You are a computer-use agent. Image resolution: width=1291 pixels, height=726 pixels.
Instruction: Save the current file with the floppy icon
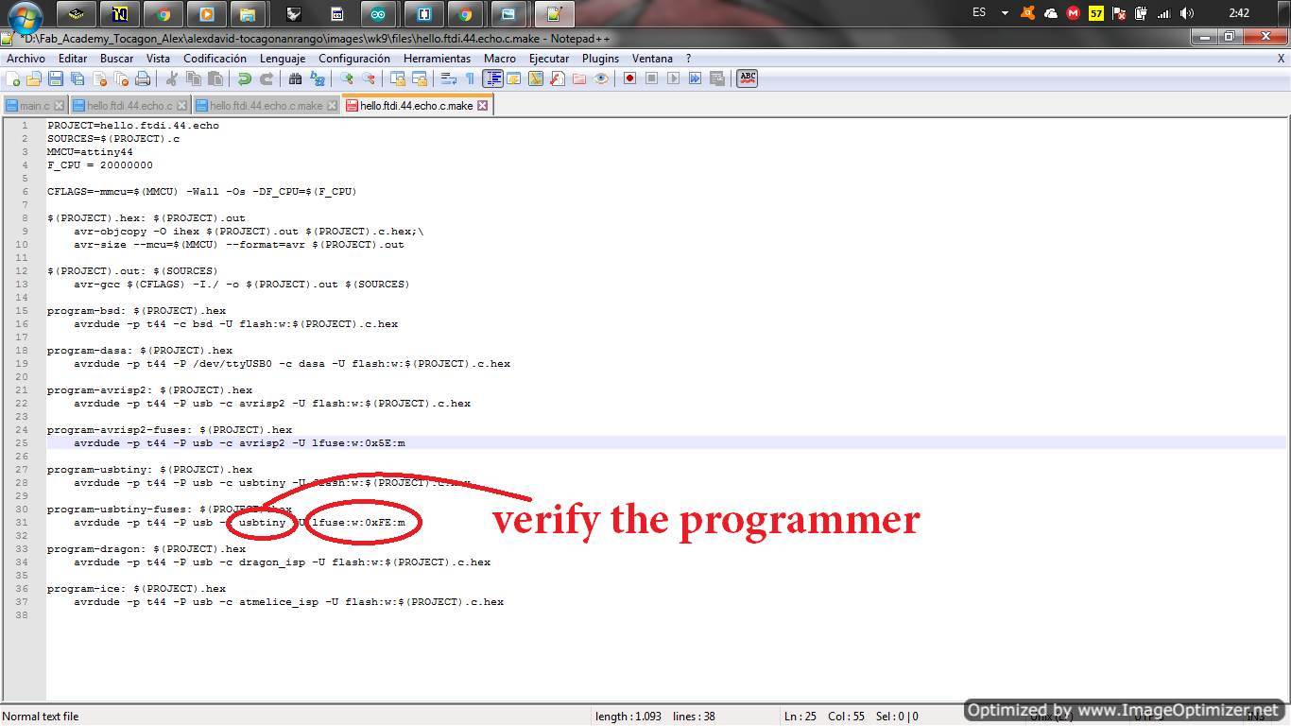(x=56, y=78)
